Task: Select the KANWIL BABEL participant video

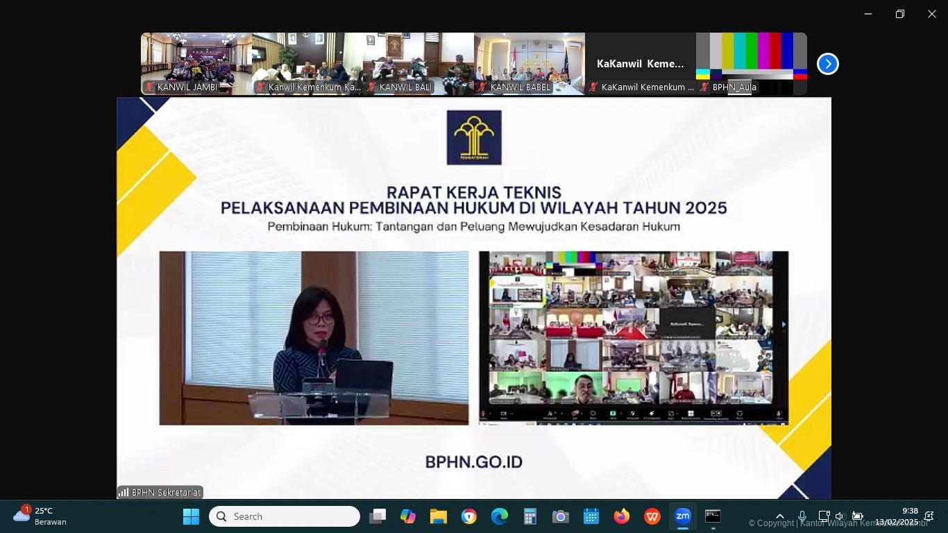Action: [530, 62]
